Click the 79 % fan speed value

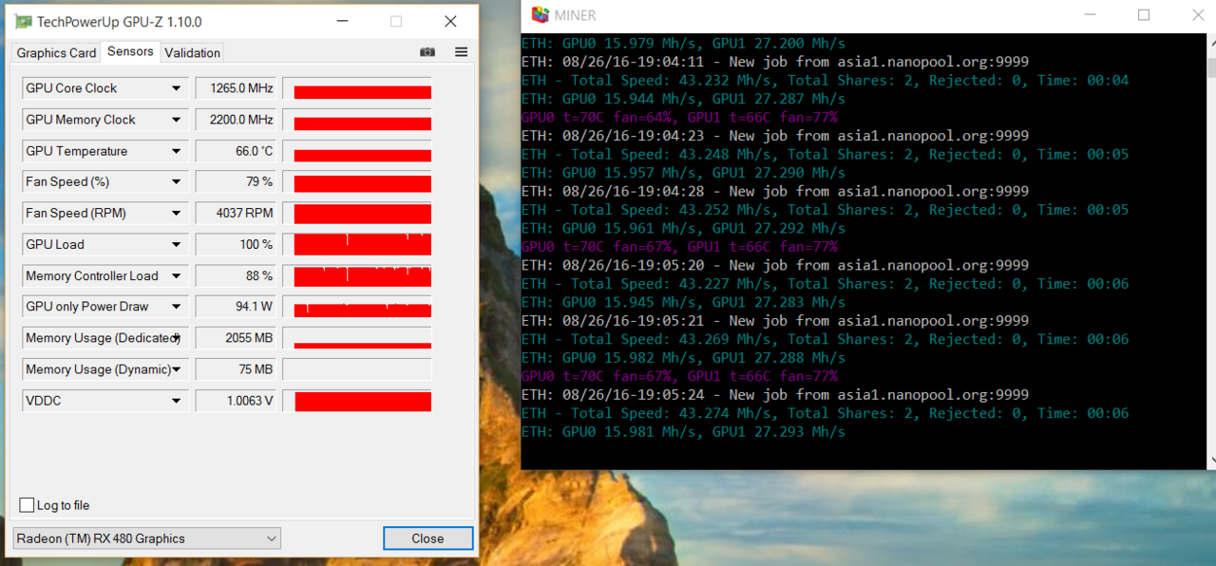click(236, 181)
